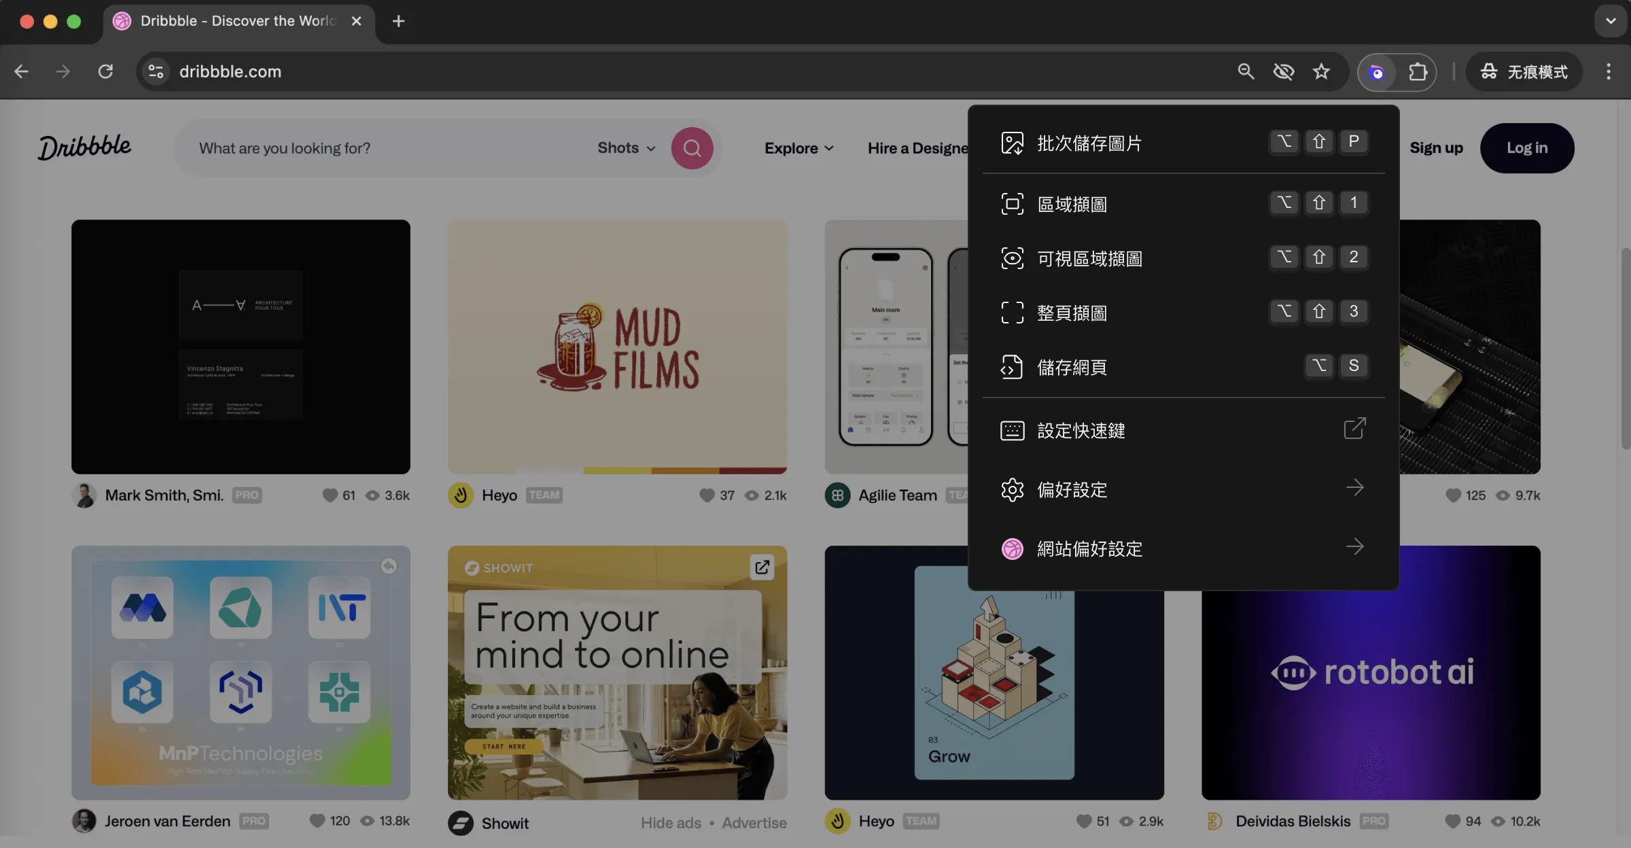Image resolution: width=1631 pixels, height=848 pixels.
Task: Click the tab search dropdown arrow
Action: click(1611, 21)
